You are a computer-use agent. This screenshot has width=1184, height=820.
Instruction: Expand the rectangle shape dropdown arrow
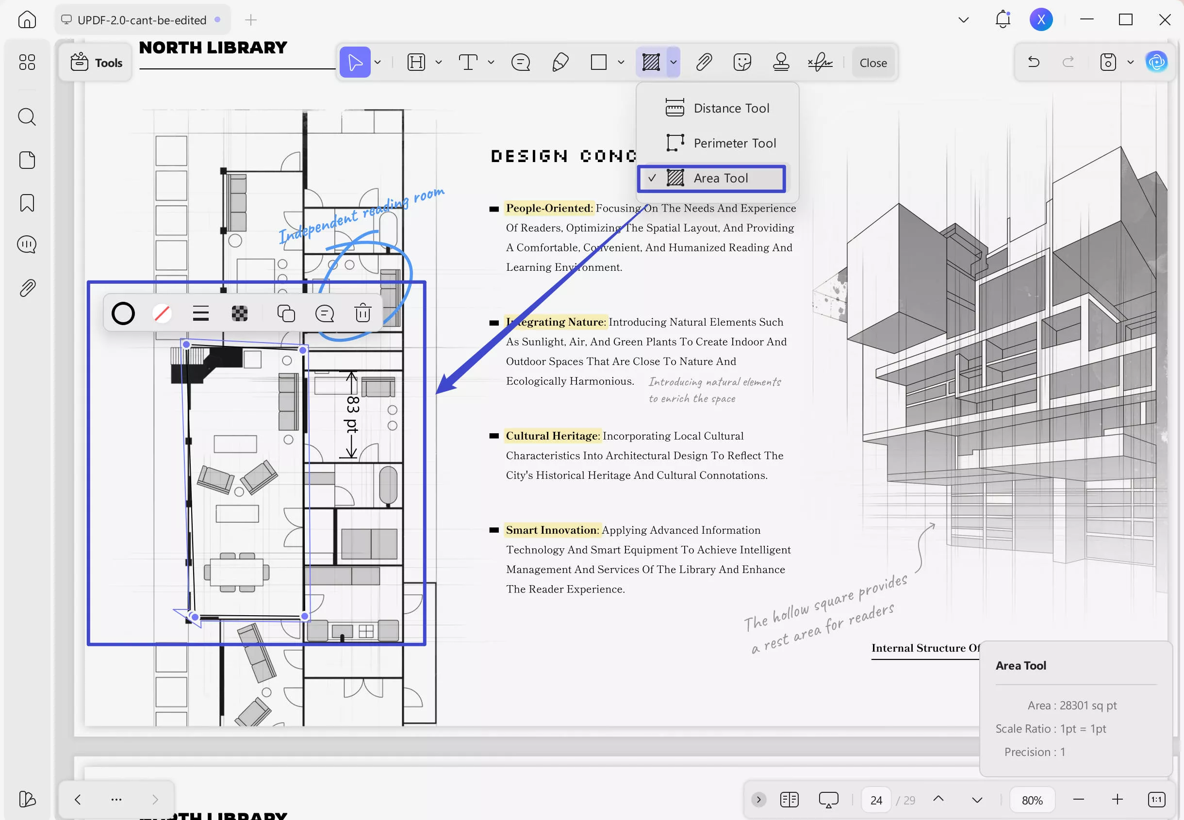tap(621, 62)
